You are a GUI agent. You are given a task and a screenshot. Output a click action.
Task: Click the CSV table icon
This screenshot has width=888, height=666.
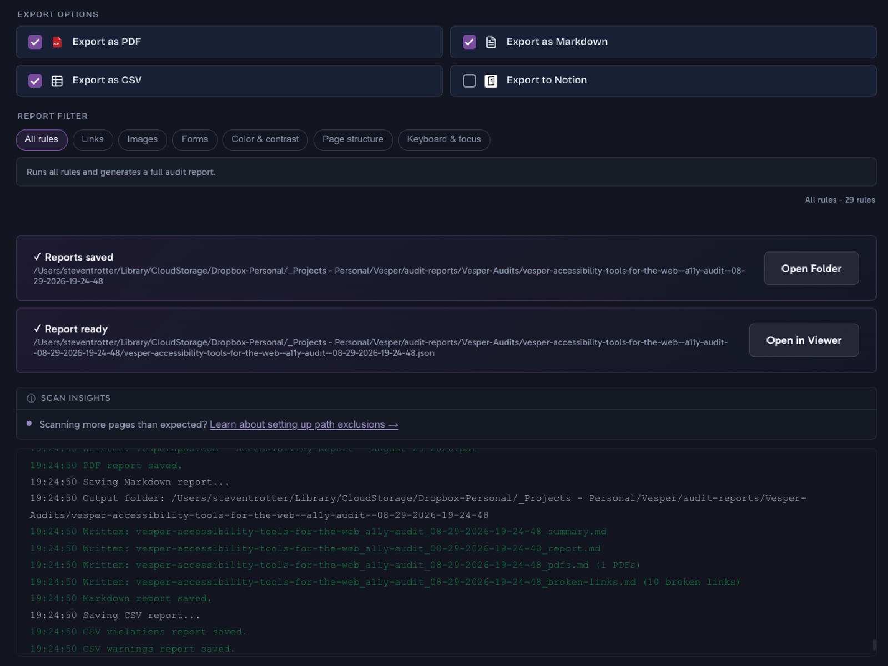point(57,81)
